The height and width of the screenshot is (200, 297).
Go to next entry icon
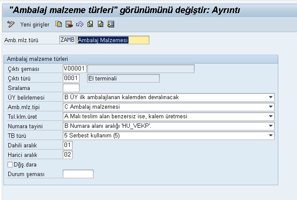tap(100, 24)
